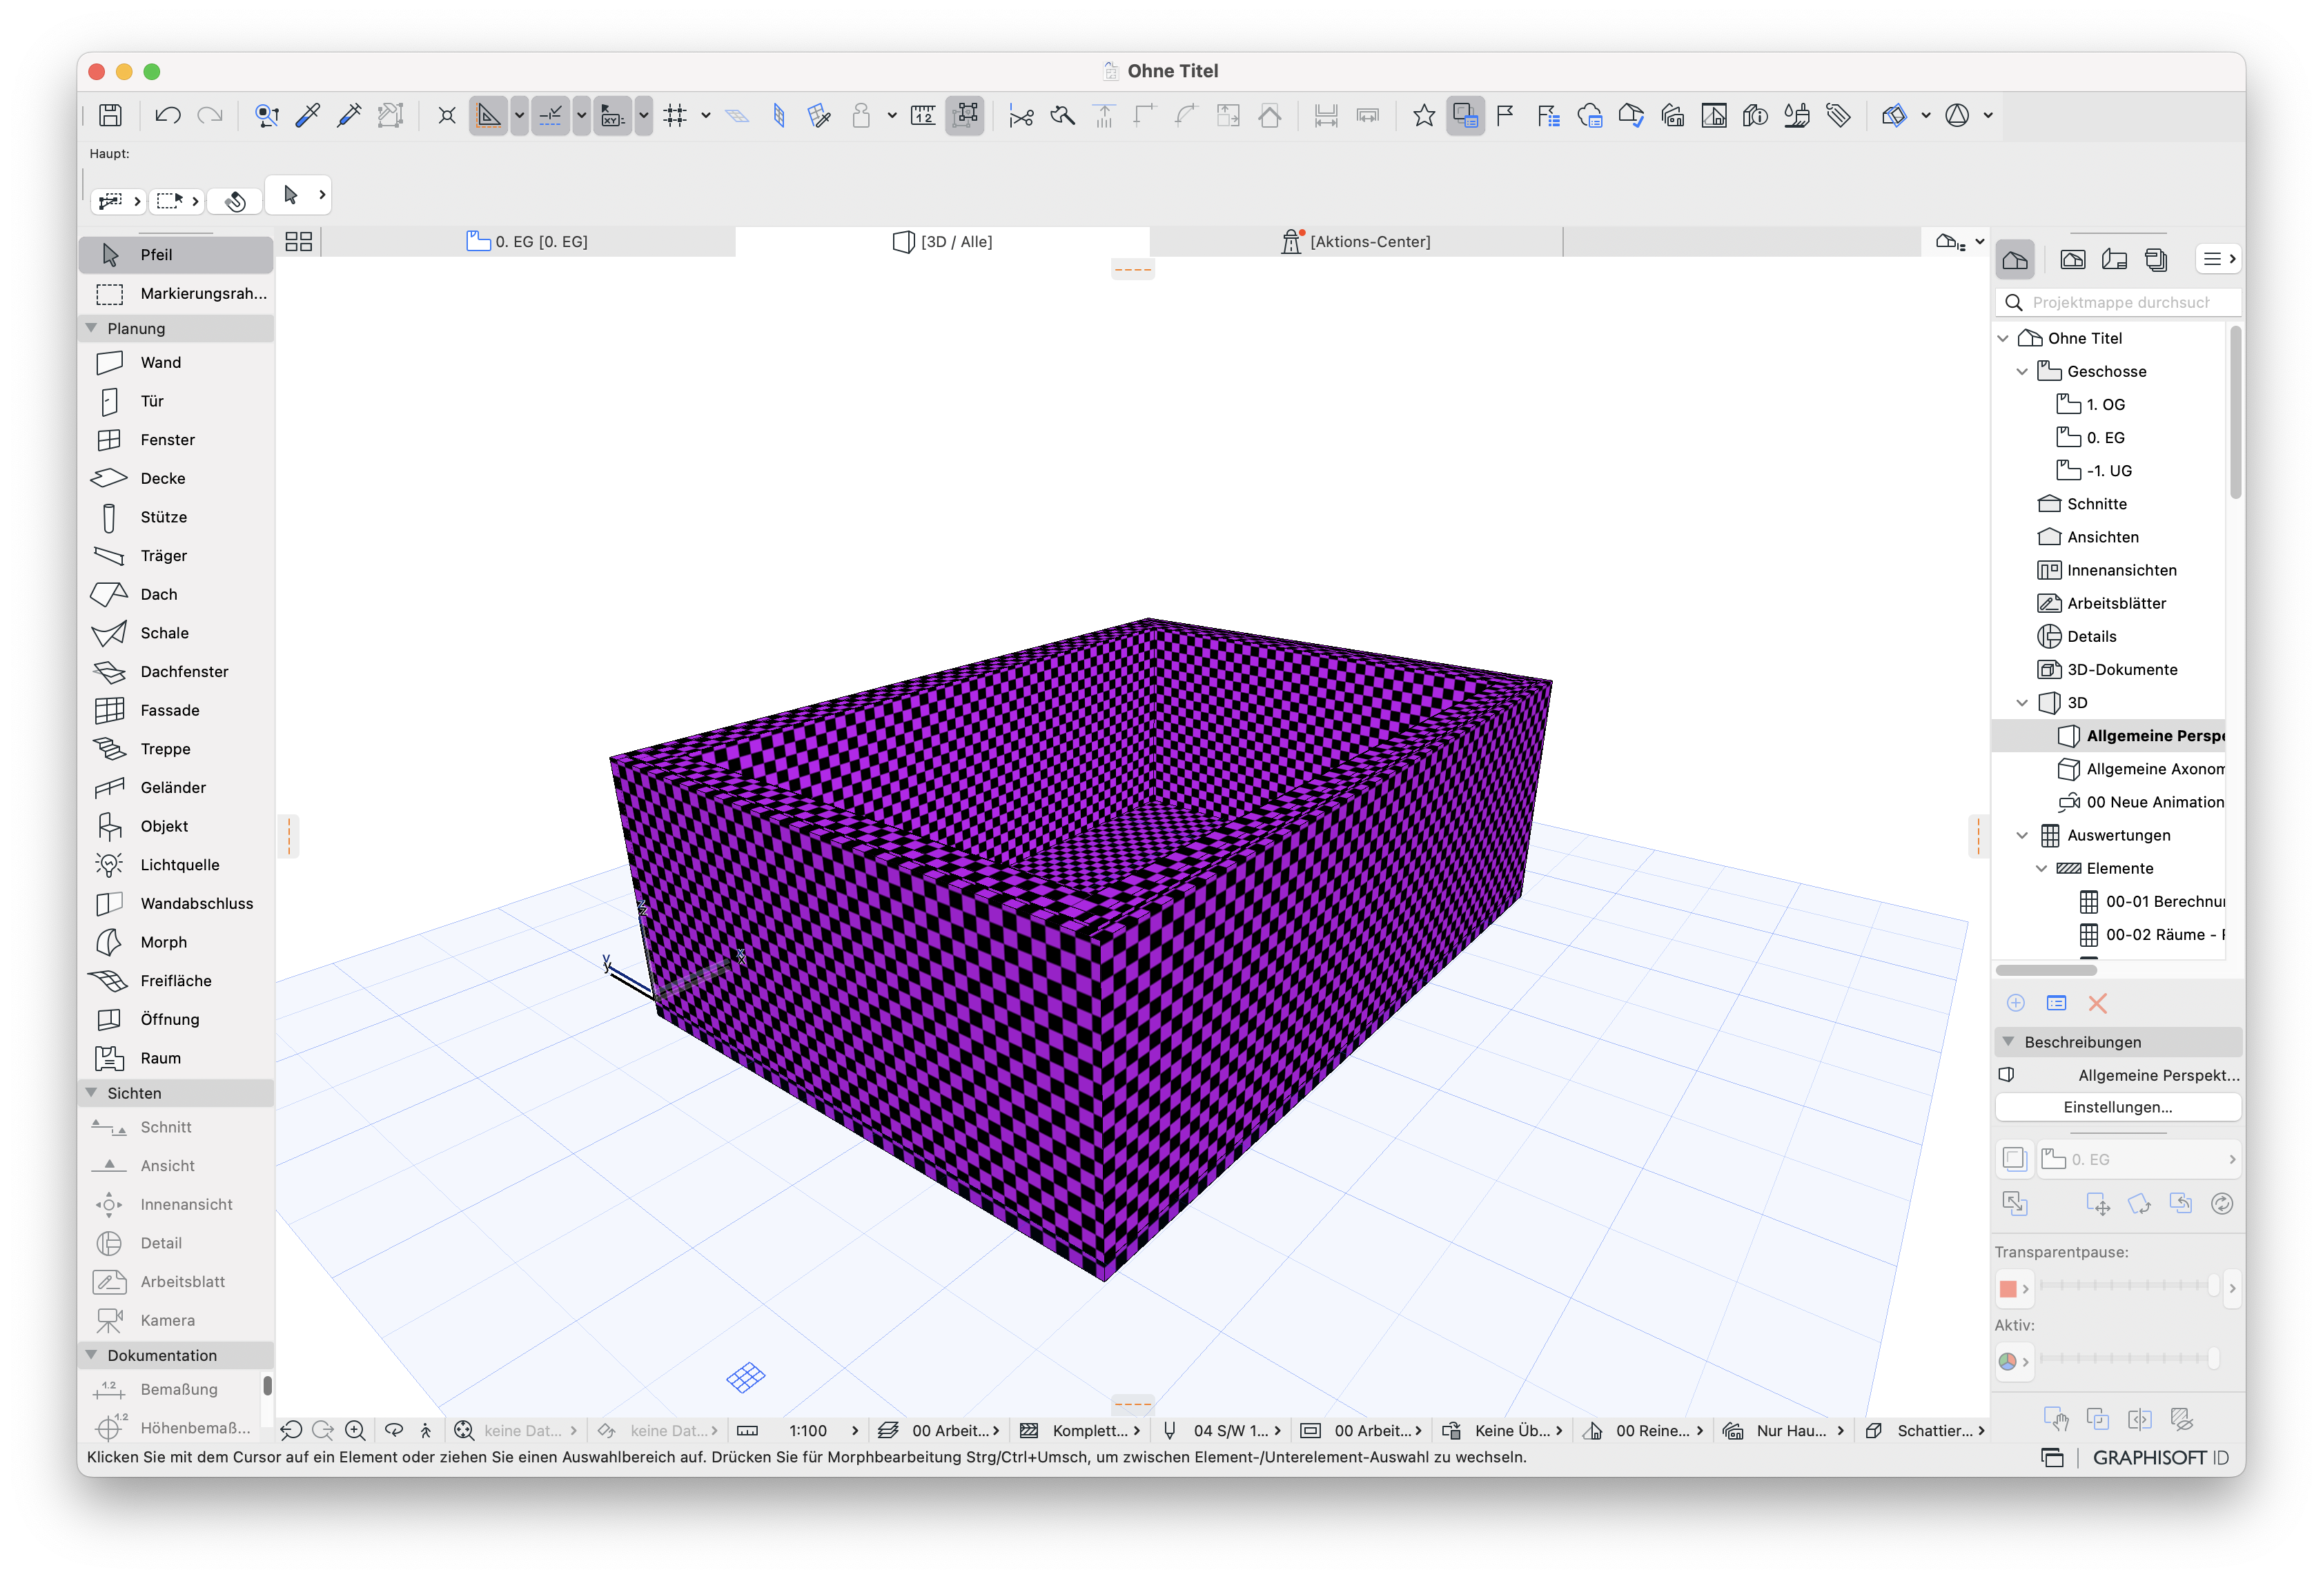This screenshot has width=2323, height=1579.
Task: Open the 0. EG story in the navigator
Action: [2090, 438]
